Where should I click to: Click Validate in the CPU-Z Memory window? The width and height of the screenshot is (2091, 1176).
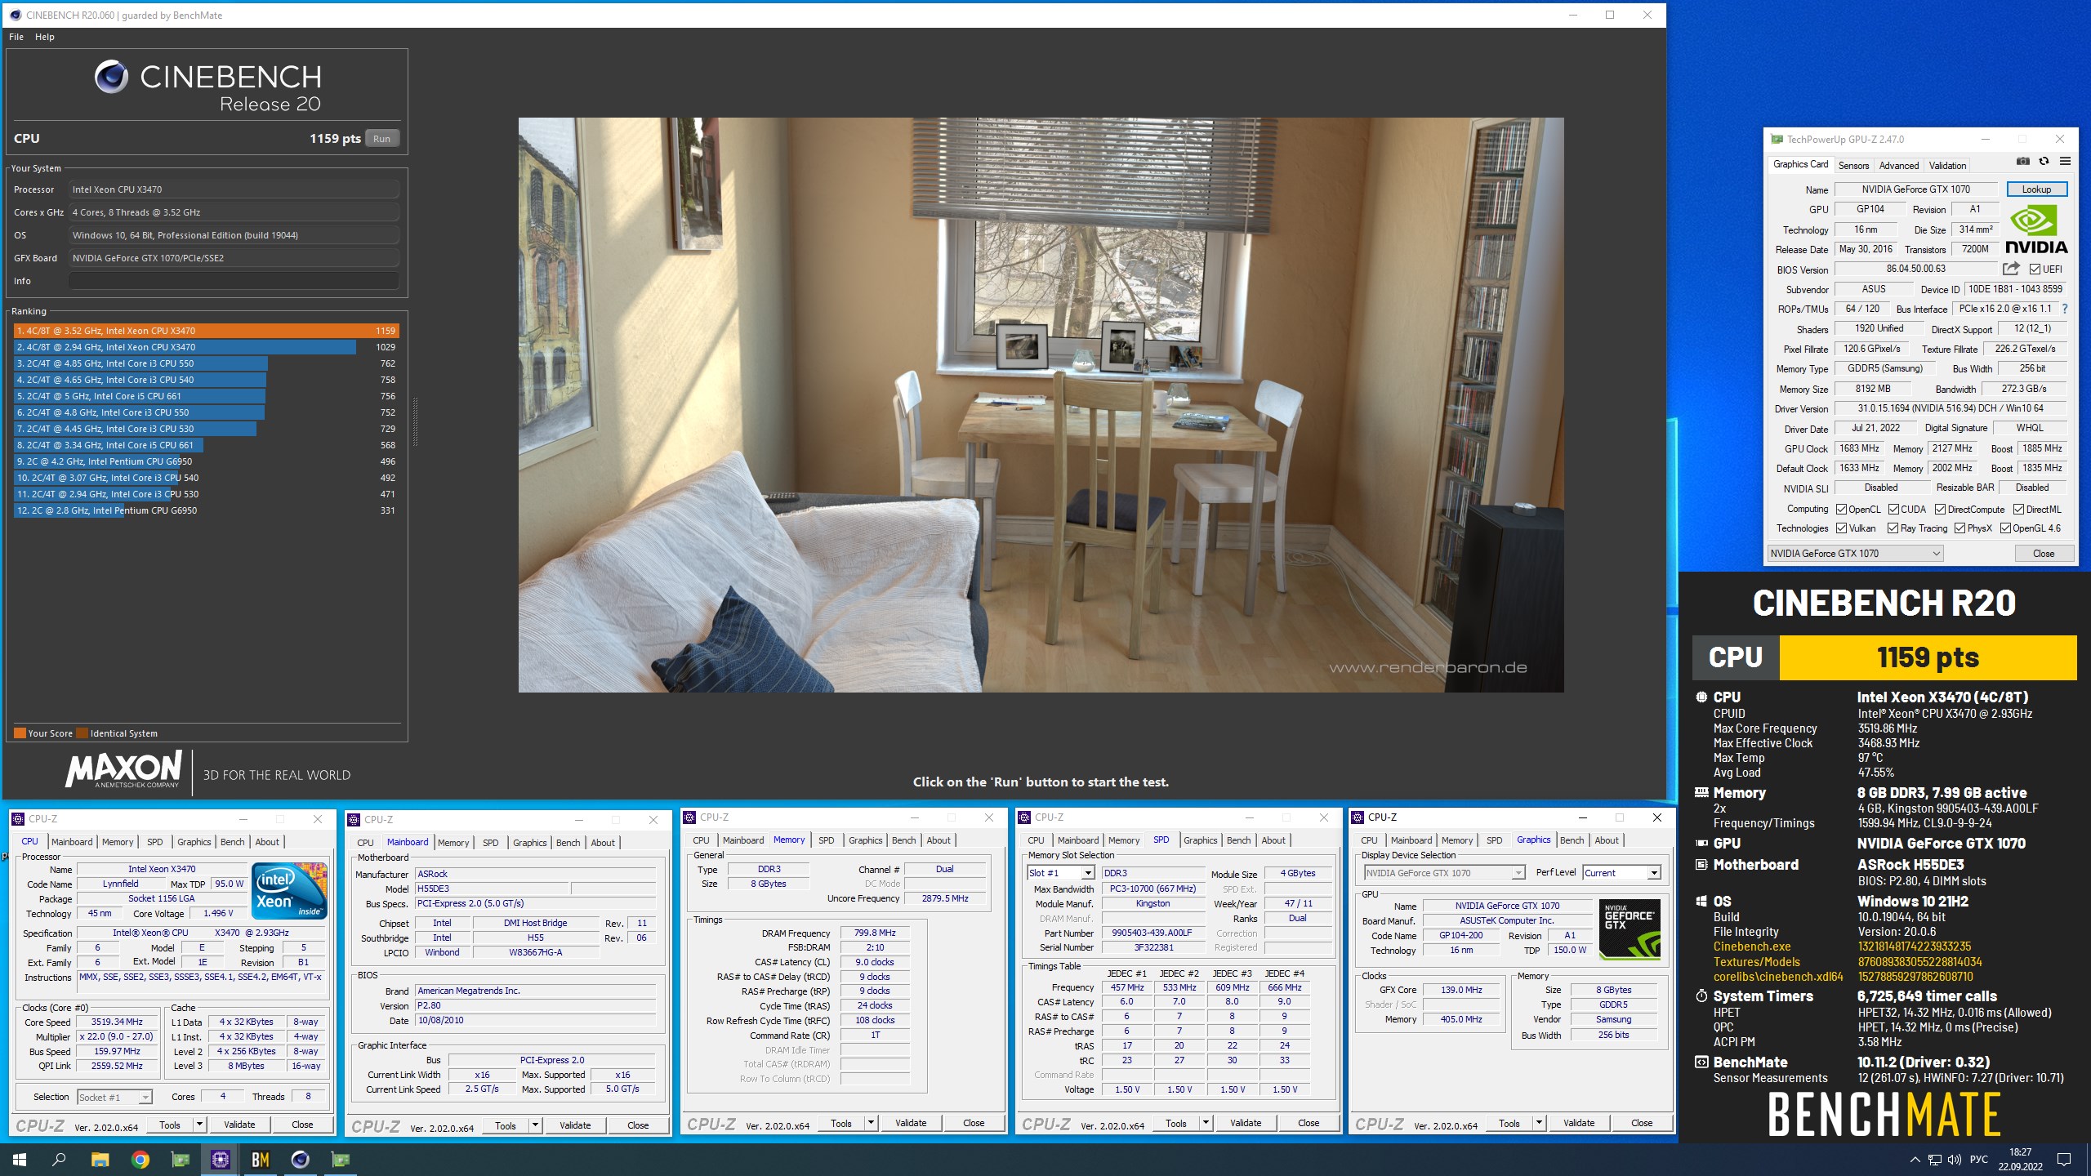coord(910,1123)
